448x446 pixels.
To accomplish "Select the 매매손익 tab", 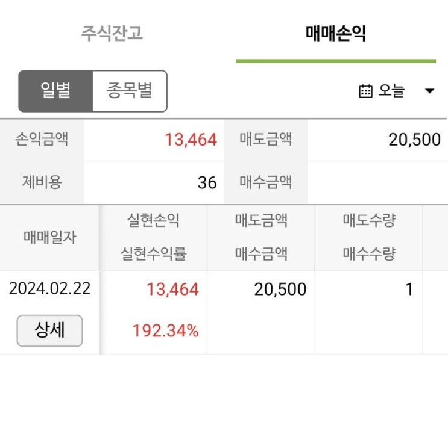I will pos(336,33).
